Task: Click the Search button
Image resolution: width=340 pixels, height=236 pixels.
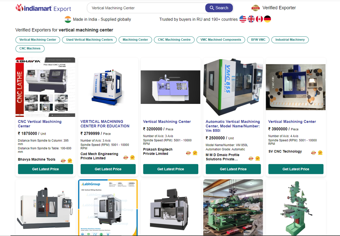Action: coord(219,8)
